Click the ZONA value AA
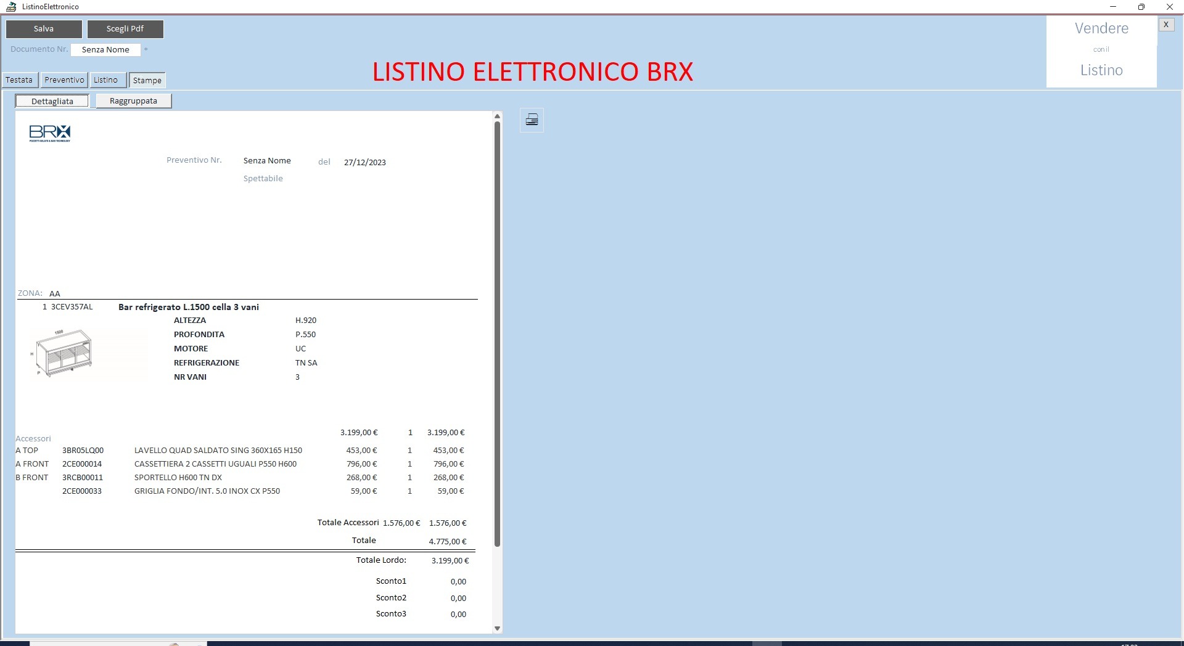The width and height of the screenshot is (1184, 646). pos(55,294)
